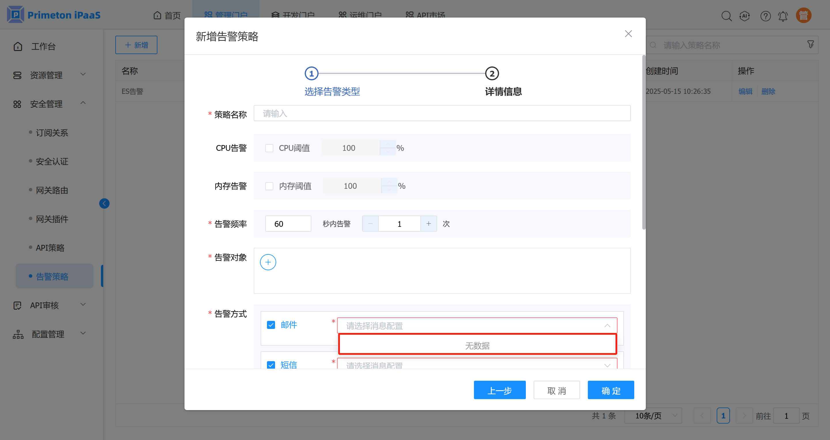The width and height of the screenshot is (830, 440).
Task: Confirm with the 确定 button
Action: (611, 390)
